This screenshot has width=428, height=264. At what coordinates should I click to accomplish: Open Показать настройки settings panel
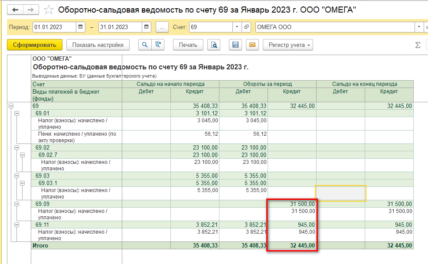pos(98,45)
